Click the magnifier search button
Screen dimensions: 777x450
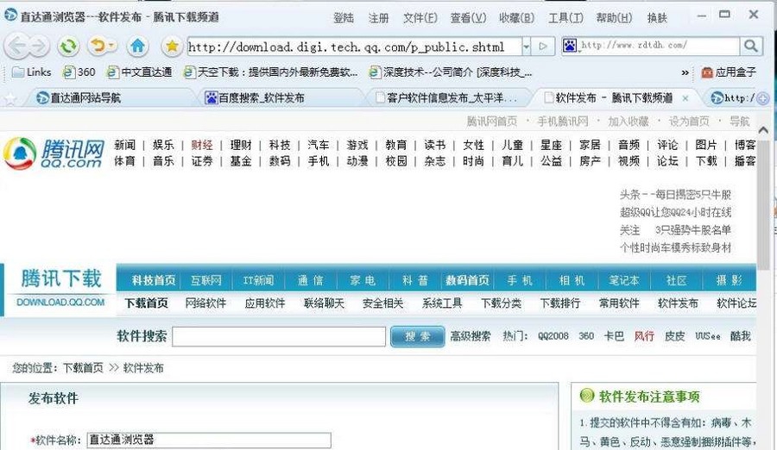751,46
